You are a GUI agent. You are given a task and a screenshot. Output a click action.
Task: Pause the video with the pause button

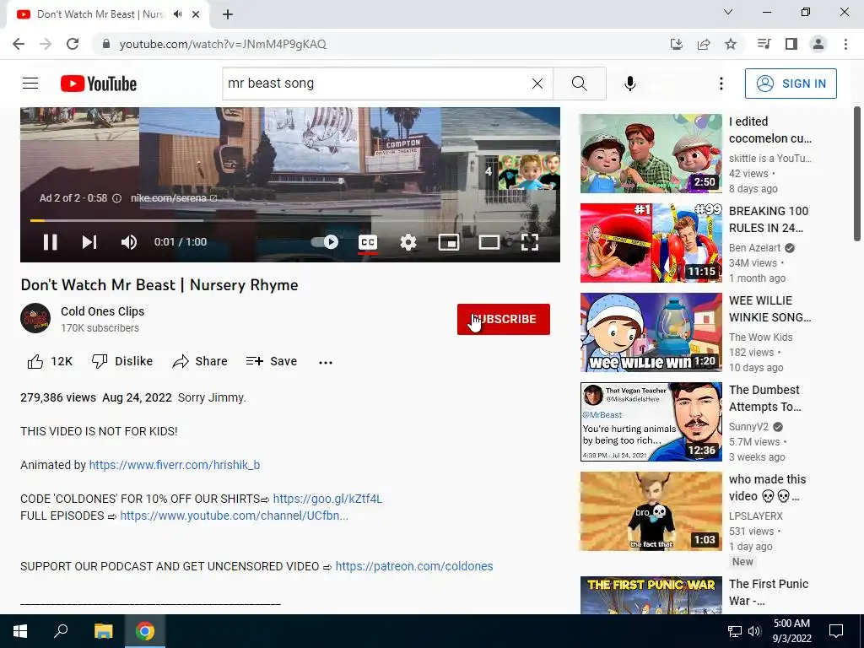tap(50, 242)
